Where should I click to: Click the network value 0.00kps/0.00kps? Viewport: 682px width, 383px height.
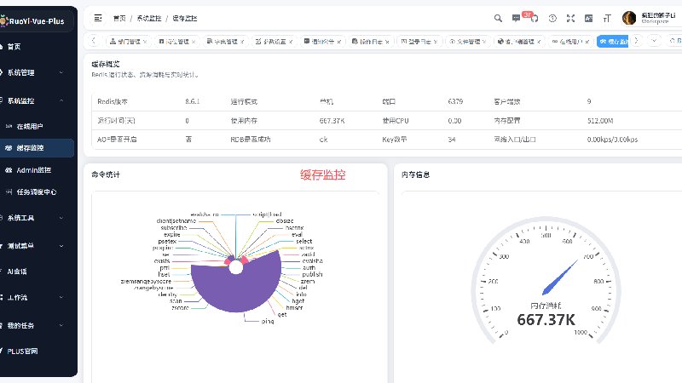[612, 140]
